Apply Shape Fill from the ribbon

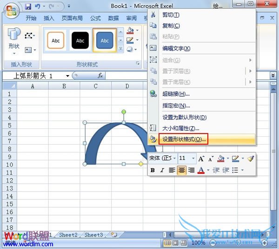(130, 31)
